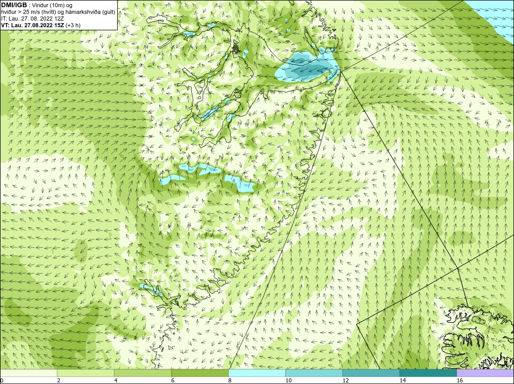Click the 6–8 m/s dark green swatch
Image resolution: width=514 pixels, height=384 pixels.
199,373
